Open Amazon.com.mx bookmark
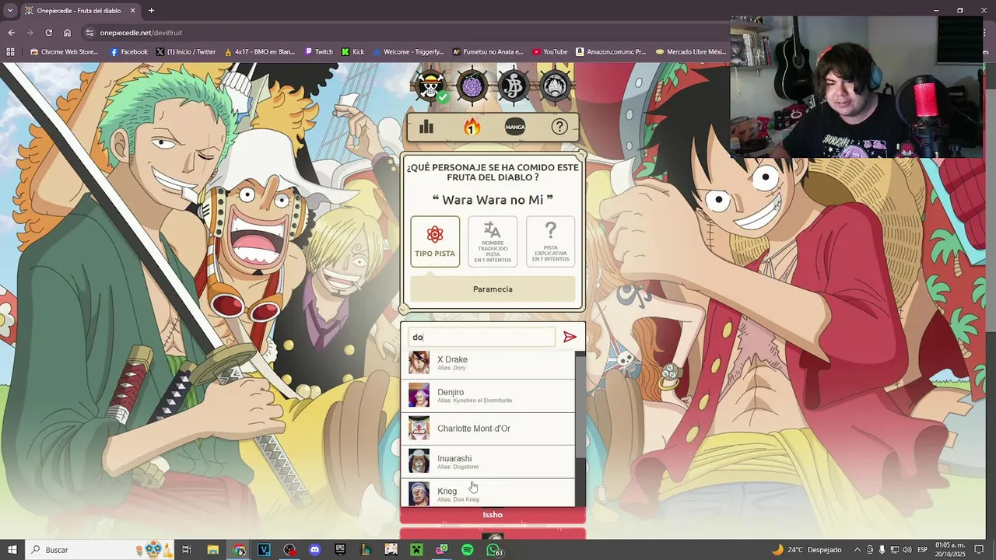The image size is (996, 560). (x=611, y=52)
